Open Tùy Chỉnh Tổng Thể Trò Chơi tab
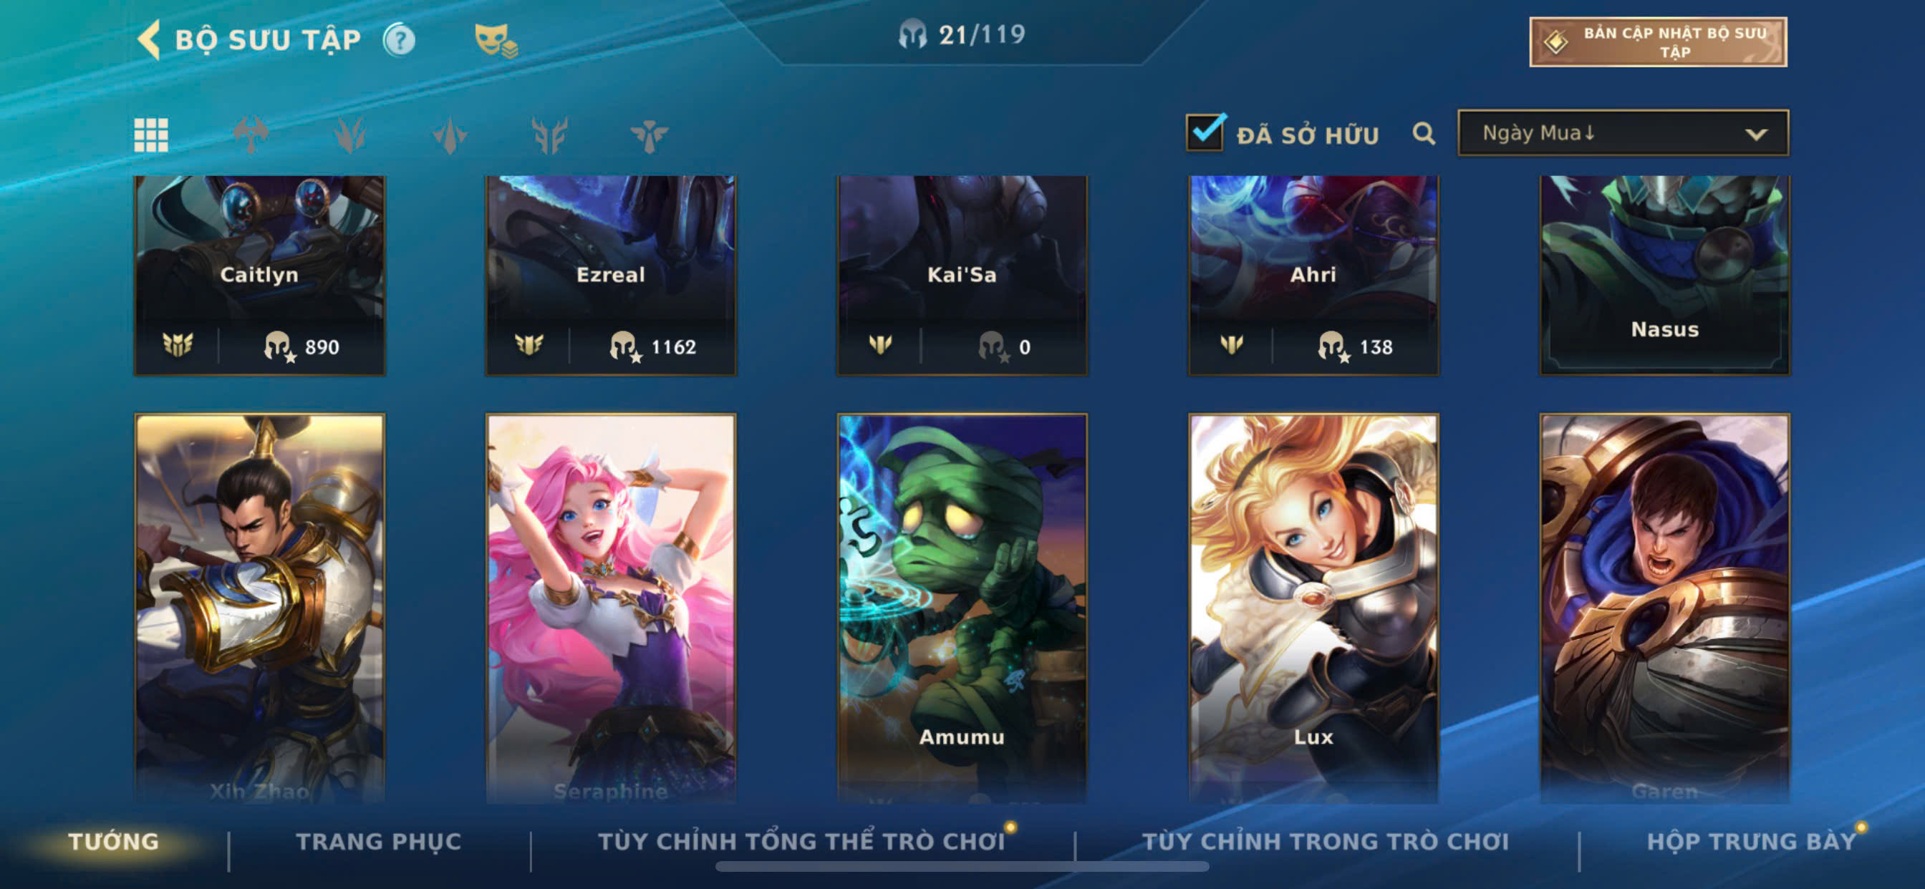This screenshot has width=1925, height=889. click(801, 841)
